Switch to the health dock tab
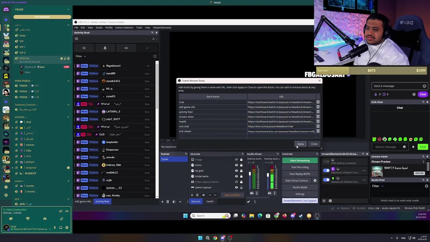 [210, 201]
